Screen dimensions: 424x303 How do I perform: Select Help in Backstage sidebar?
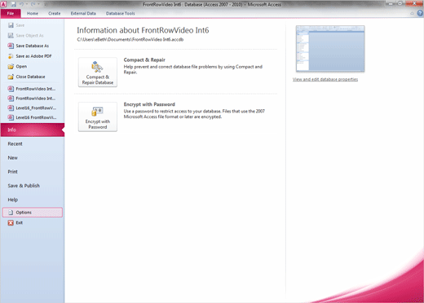tap(13, 200)
